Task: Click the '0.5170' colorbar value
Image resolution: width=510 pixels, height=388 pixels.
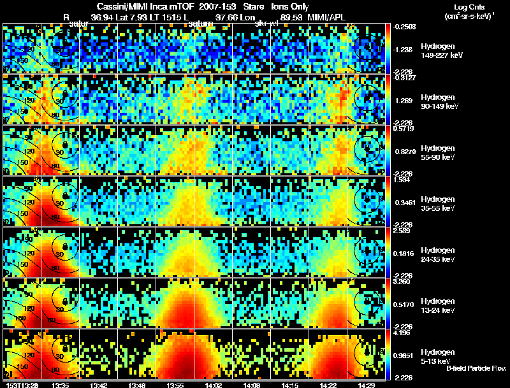Action: [404, 305]
